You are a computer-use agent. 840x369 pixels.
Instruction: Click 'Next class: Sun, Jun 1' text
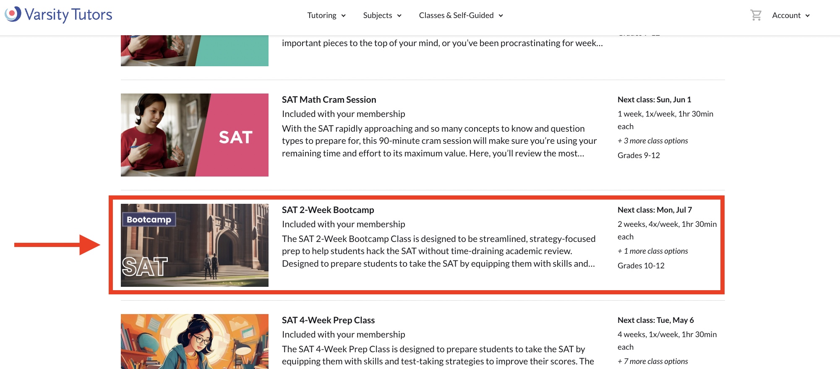pos(654,100)
